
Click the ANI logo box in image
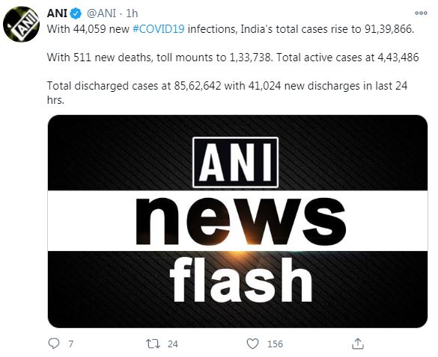(236, 162)
